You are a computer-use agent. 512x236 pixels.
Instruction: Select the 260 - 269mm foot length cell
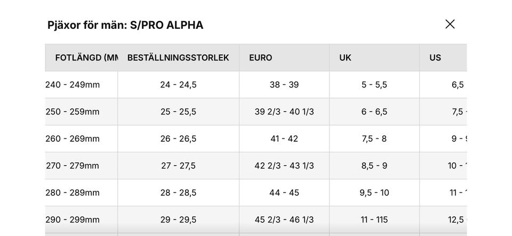73,139
